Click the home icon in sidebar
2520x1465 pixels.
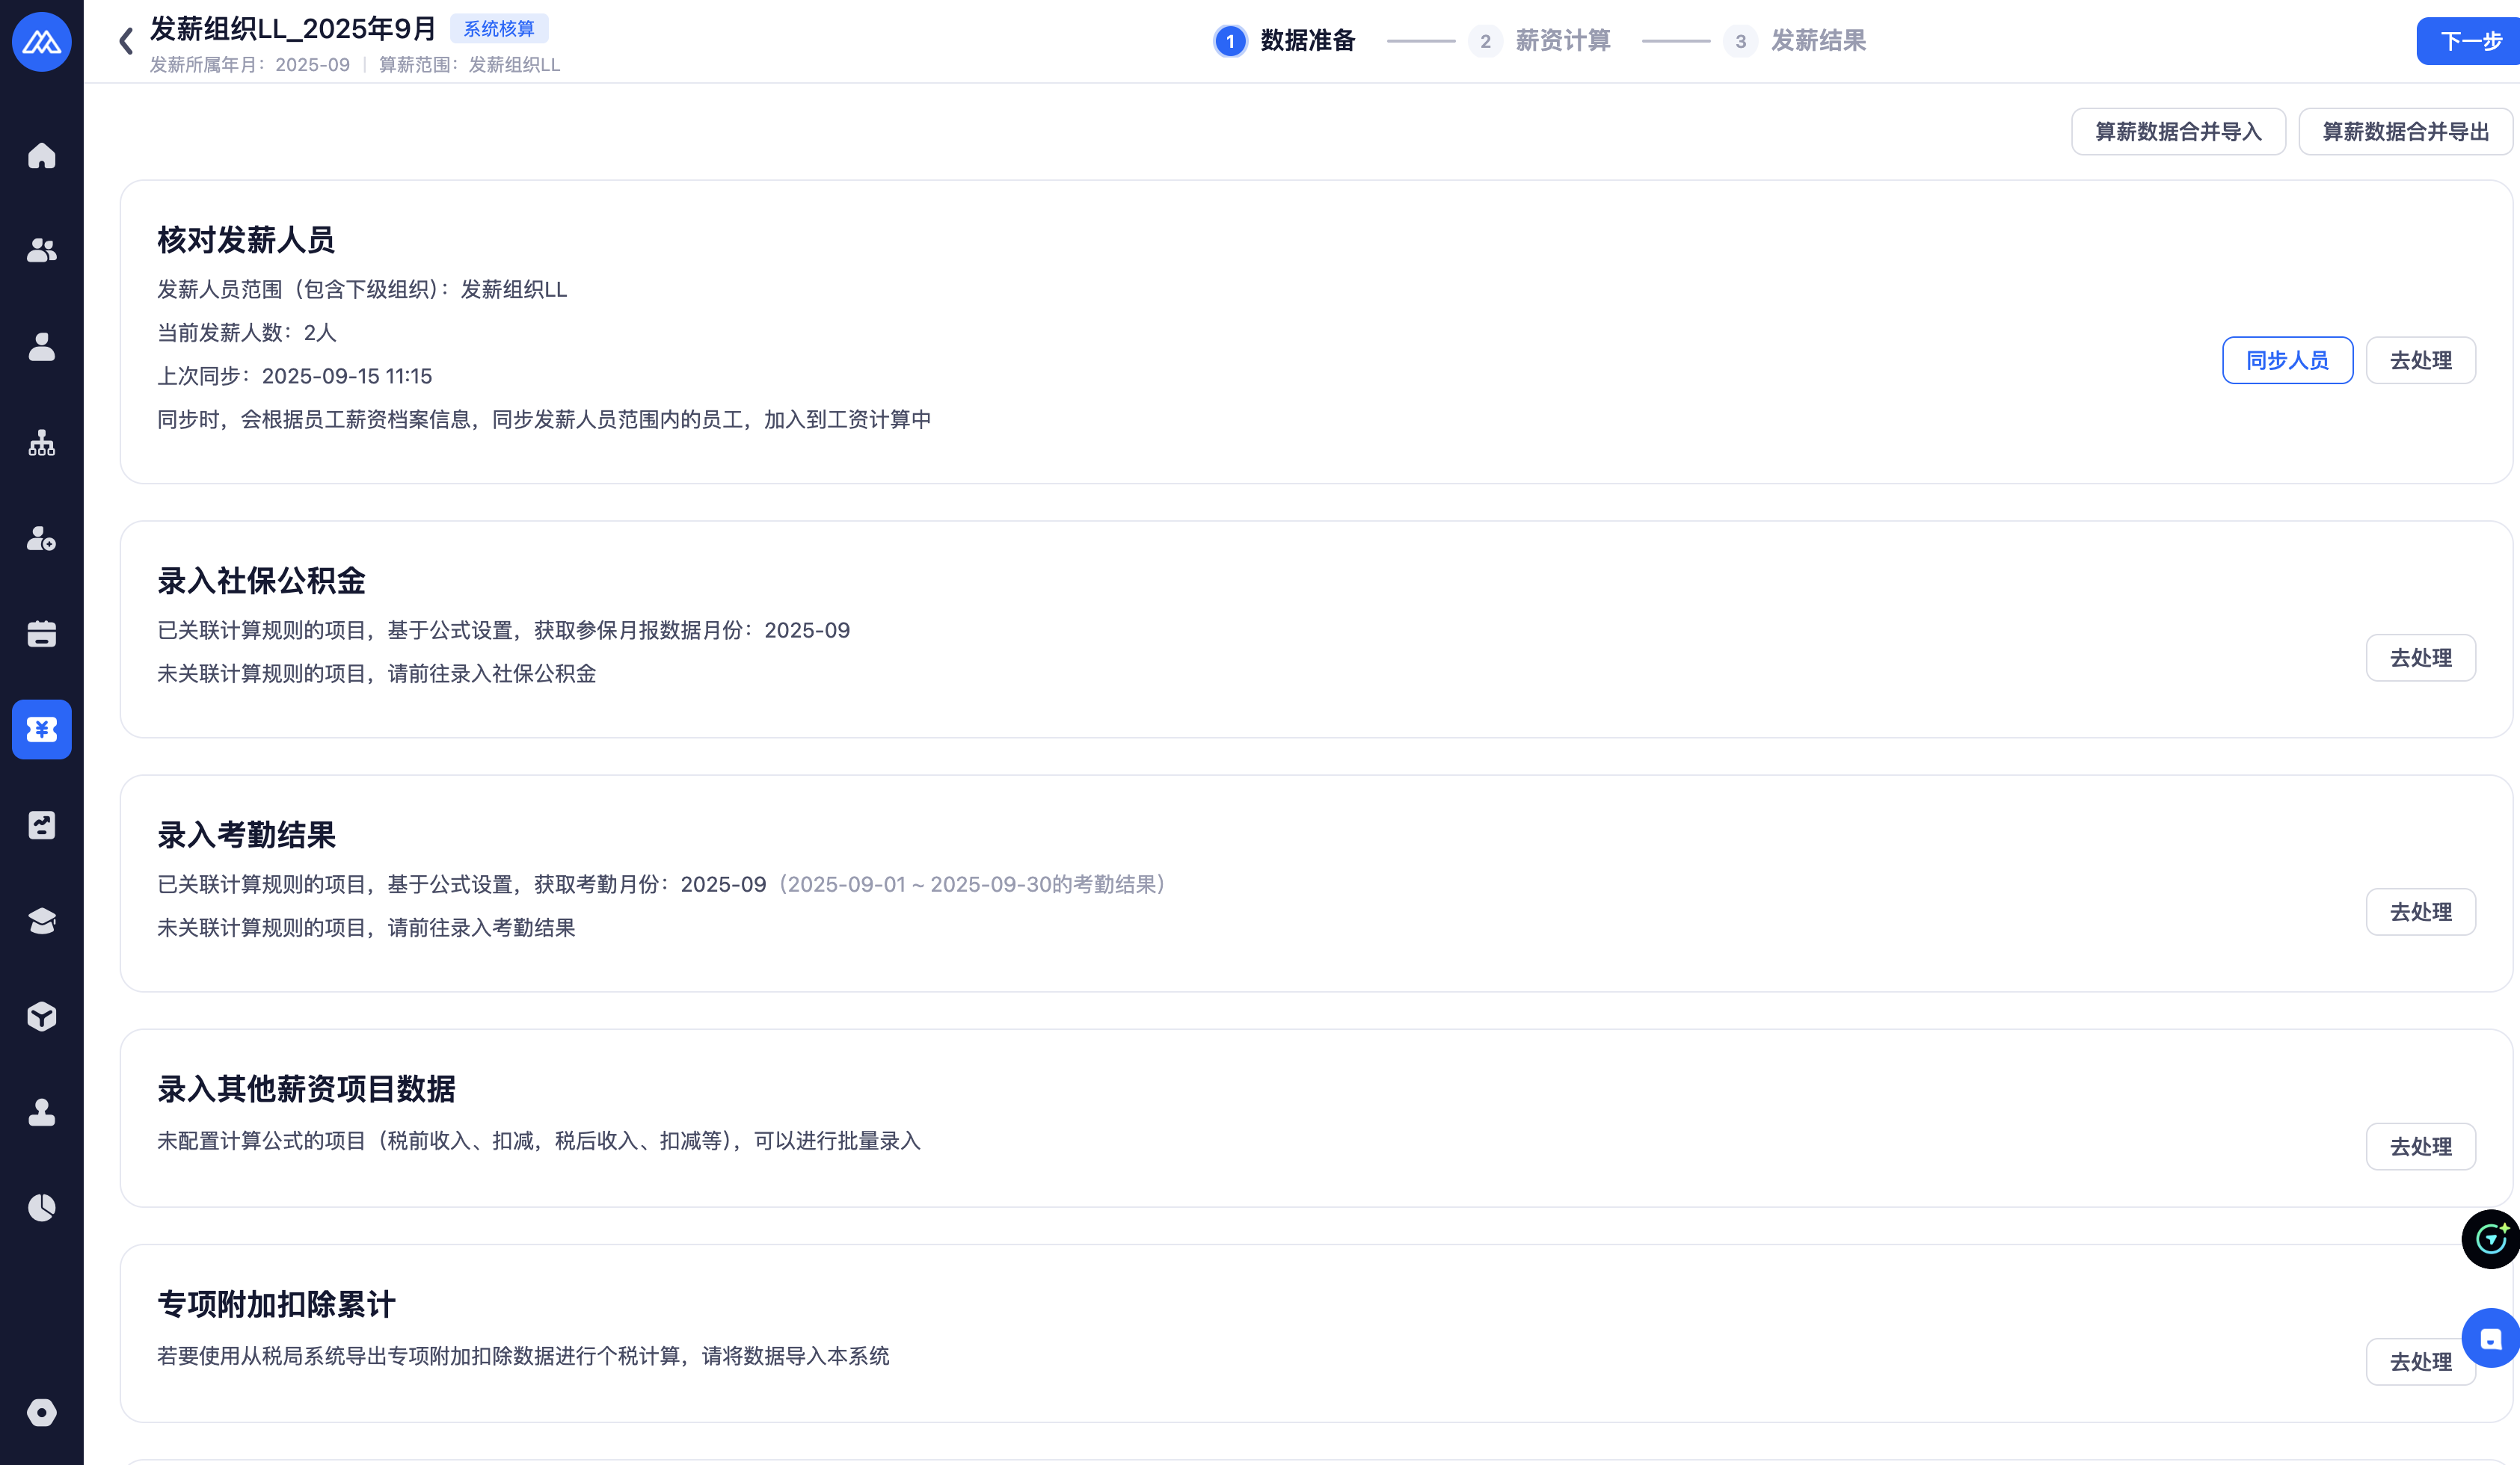pyautogui.click(x=41, y=156)
